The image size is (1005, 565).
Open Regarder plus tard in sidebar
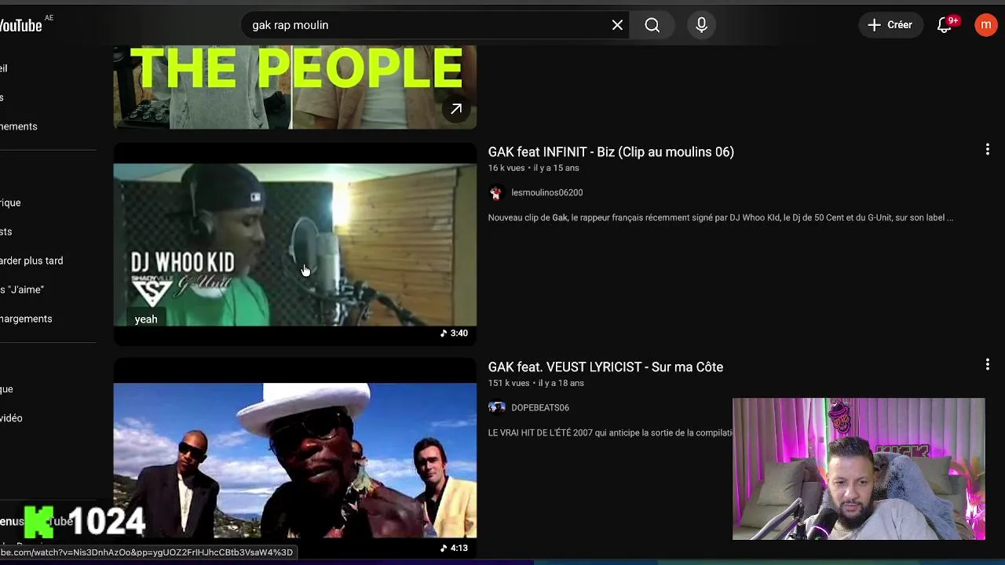pos(31,261)
